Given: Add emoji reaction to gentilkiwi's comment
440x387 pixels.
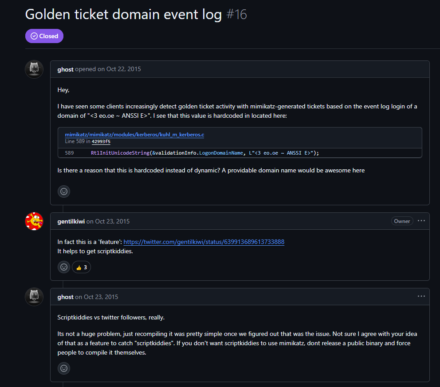Looking at the screenshot, I should [64, 267].
